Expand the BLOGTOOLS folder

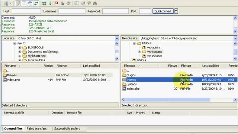[20, 48]
